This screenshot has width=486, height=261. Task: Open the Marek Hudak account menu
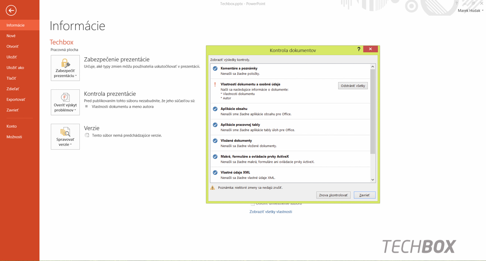pyautogui.click(x=470, y=11)
